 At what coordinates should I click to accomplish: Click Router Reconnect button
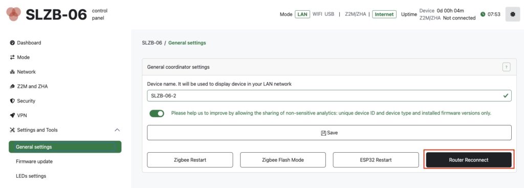(x=469, y=160)
